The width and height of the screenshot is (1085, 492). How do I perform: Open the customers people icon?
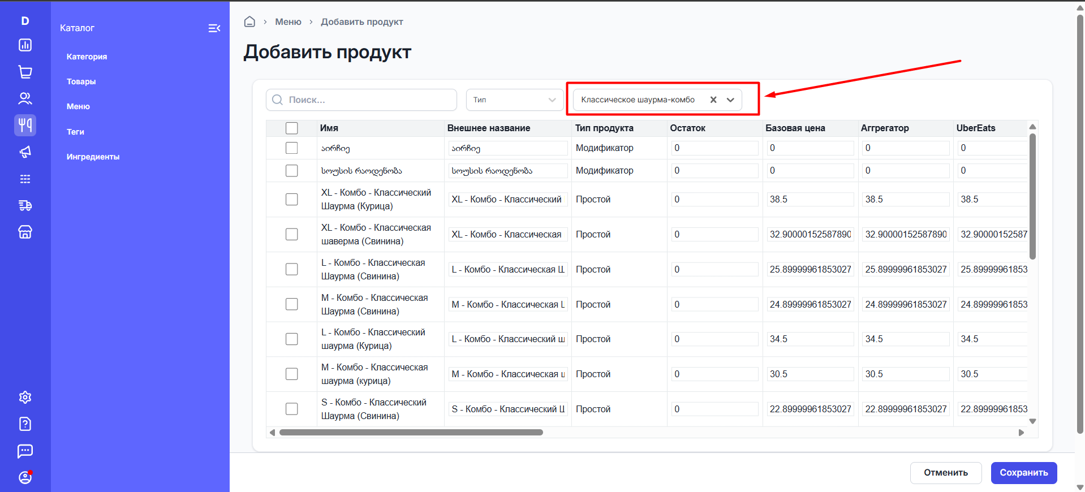tap(25, 98)
